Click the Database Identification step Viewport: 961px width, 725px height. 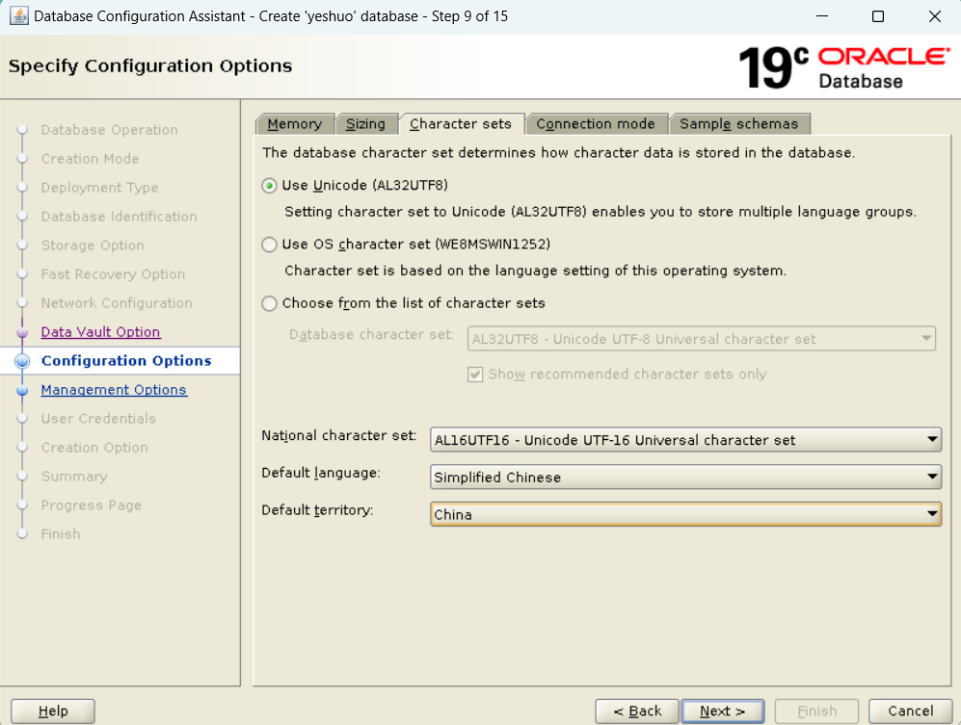point(119,217)
